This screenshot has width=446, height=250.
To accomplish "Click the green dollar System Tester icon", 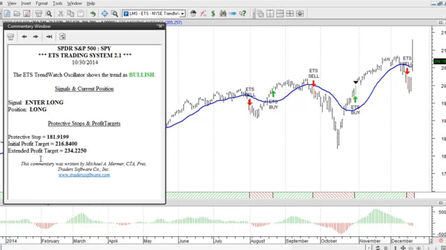I will [x=213, y=13].
